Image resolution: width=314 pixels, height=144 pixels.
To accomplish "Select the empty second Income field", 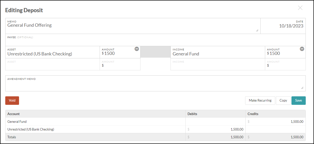I will pos(218,64).
